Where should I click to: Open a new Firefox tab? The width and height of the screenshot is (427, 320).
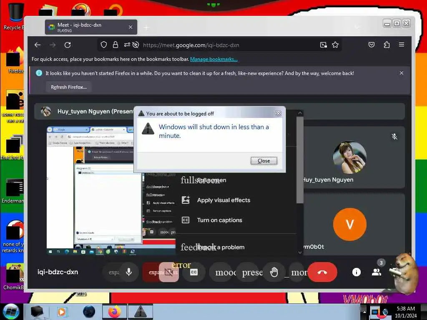(146, 27)
